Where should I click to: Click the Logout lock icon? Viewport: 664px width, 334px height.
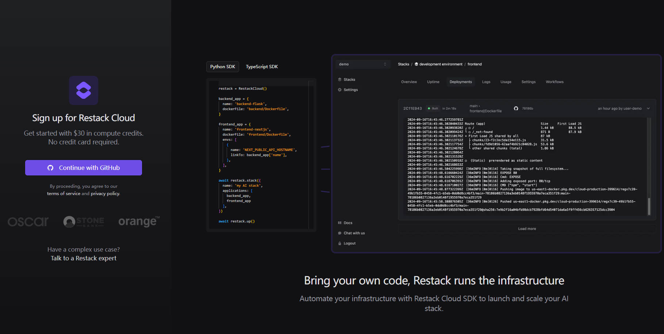pos(340,243)
